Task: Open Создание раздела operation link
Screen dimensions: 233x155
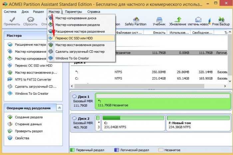Action: click(29, 117)
